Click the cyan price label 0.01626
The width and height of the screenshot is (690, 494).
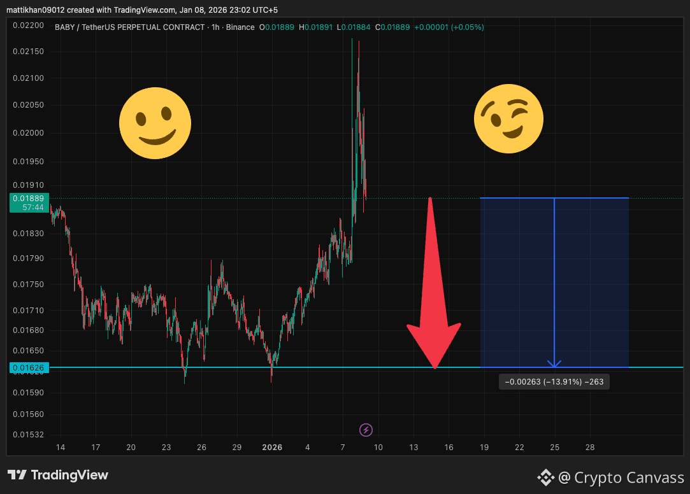tap(29, 367)
